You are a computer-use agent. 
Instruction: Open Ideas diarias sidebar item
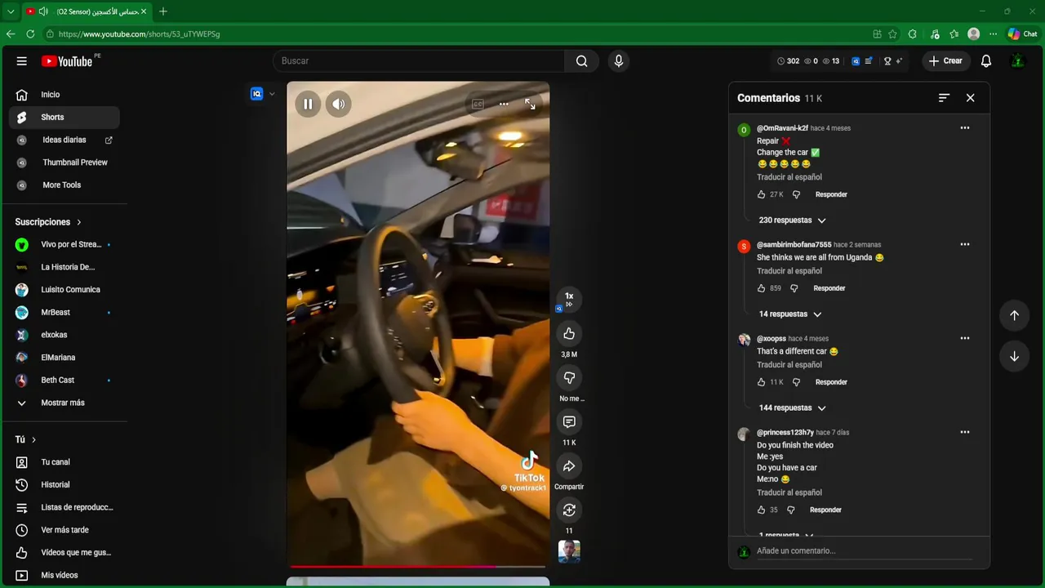tap(64, 140)
